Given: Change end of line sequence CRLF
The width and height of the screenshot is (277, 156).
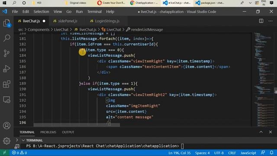Looking at the screenshot, I should [232, 153].
